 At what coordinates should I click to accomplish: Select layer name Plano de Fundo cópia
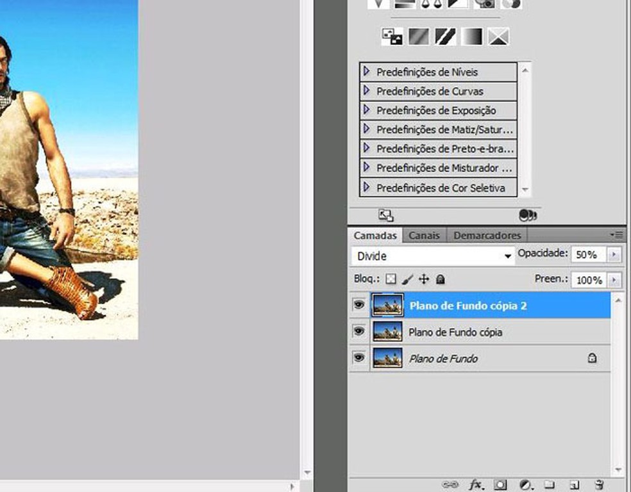(x=455, y=332)
